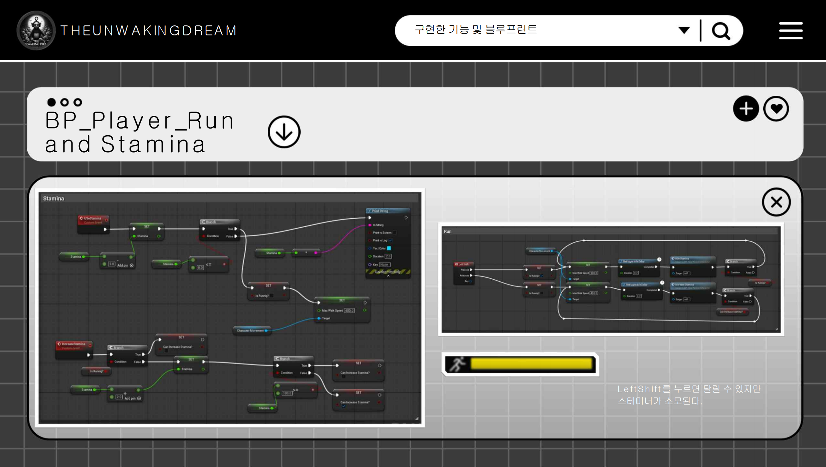The height and width of the screenshot is (467, 826).
Task: Open the hamburger menu
Action: click(x=791, y=31)
